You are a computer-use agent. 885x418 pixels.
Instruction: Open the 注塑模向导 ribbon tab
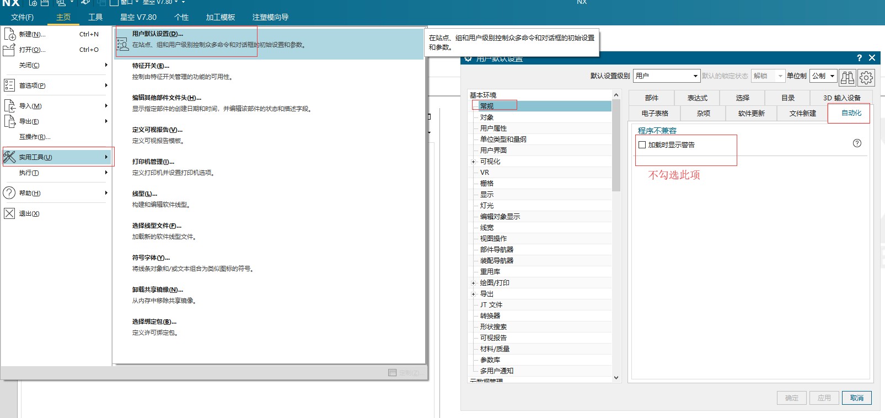pos(270,17)
